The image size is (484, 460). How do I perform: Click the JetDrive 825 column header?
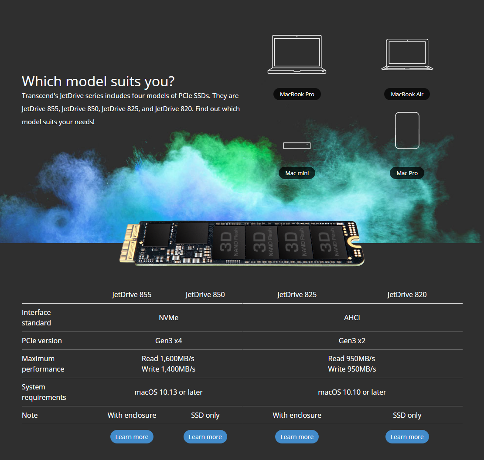(x=297, y=294)
